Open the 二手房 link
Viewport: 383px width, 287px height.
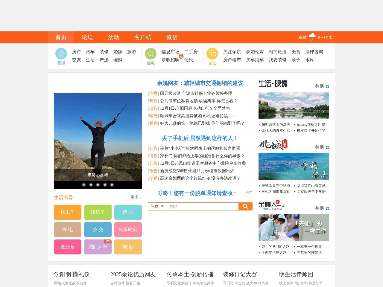click(191, 52)
